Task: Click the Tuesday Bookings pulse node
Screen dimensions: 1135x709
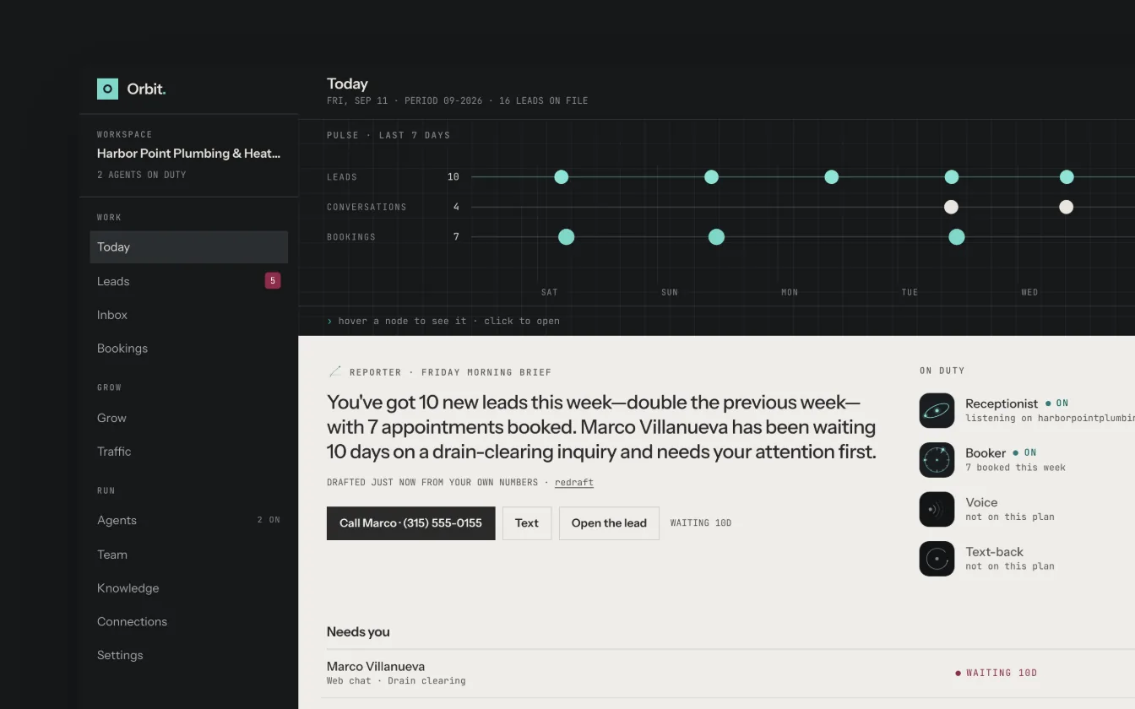Action: pyautogui.click(x=957, y=237)
